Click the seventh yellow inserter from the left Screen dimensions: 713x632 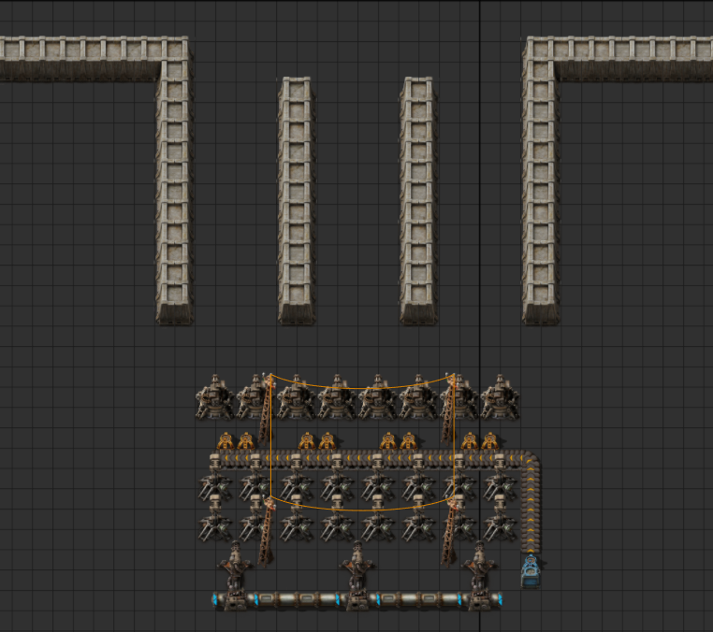click(470, 440)
